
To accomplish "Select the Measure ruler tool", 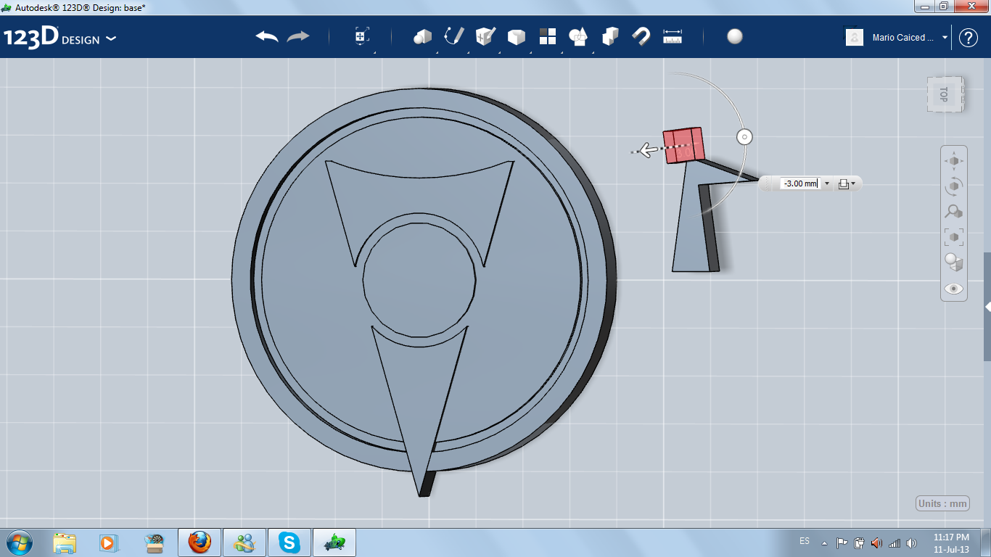I will pyautogui.click(x=673, y=36).
